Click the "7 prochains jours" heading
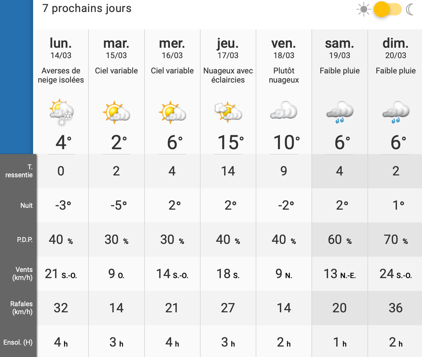422x357 pixels. [87, 9]
